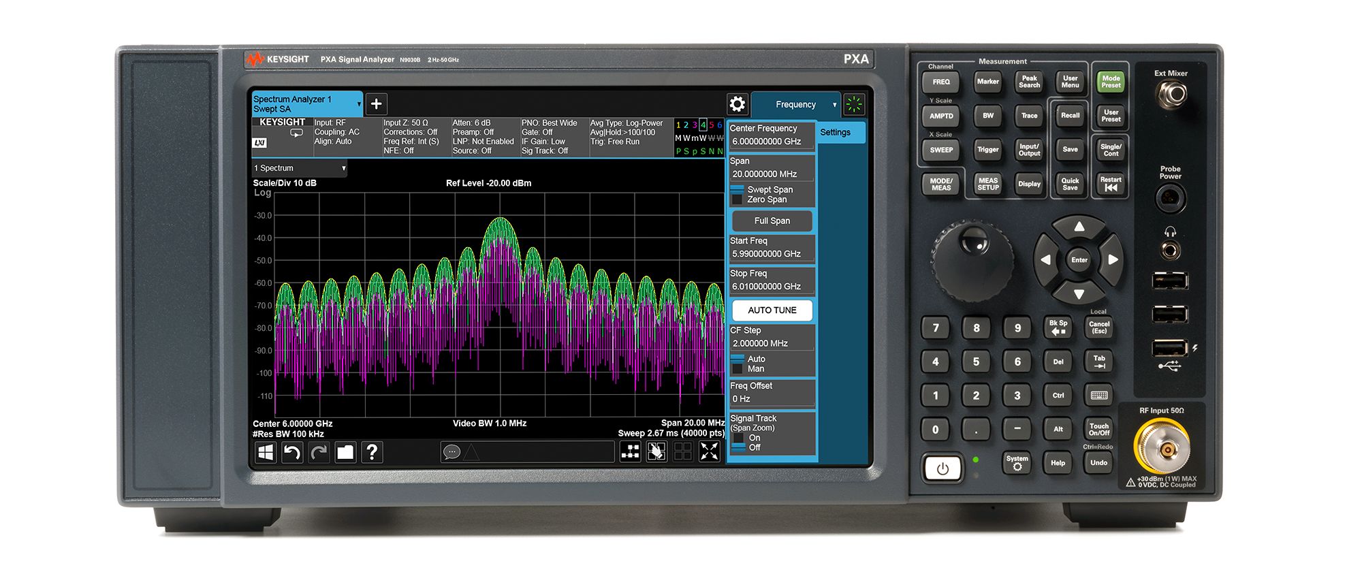Click the settings gear icon
Viewport: 1362px width, 576px height.
click(737, 104)
